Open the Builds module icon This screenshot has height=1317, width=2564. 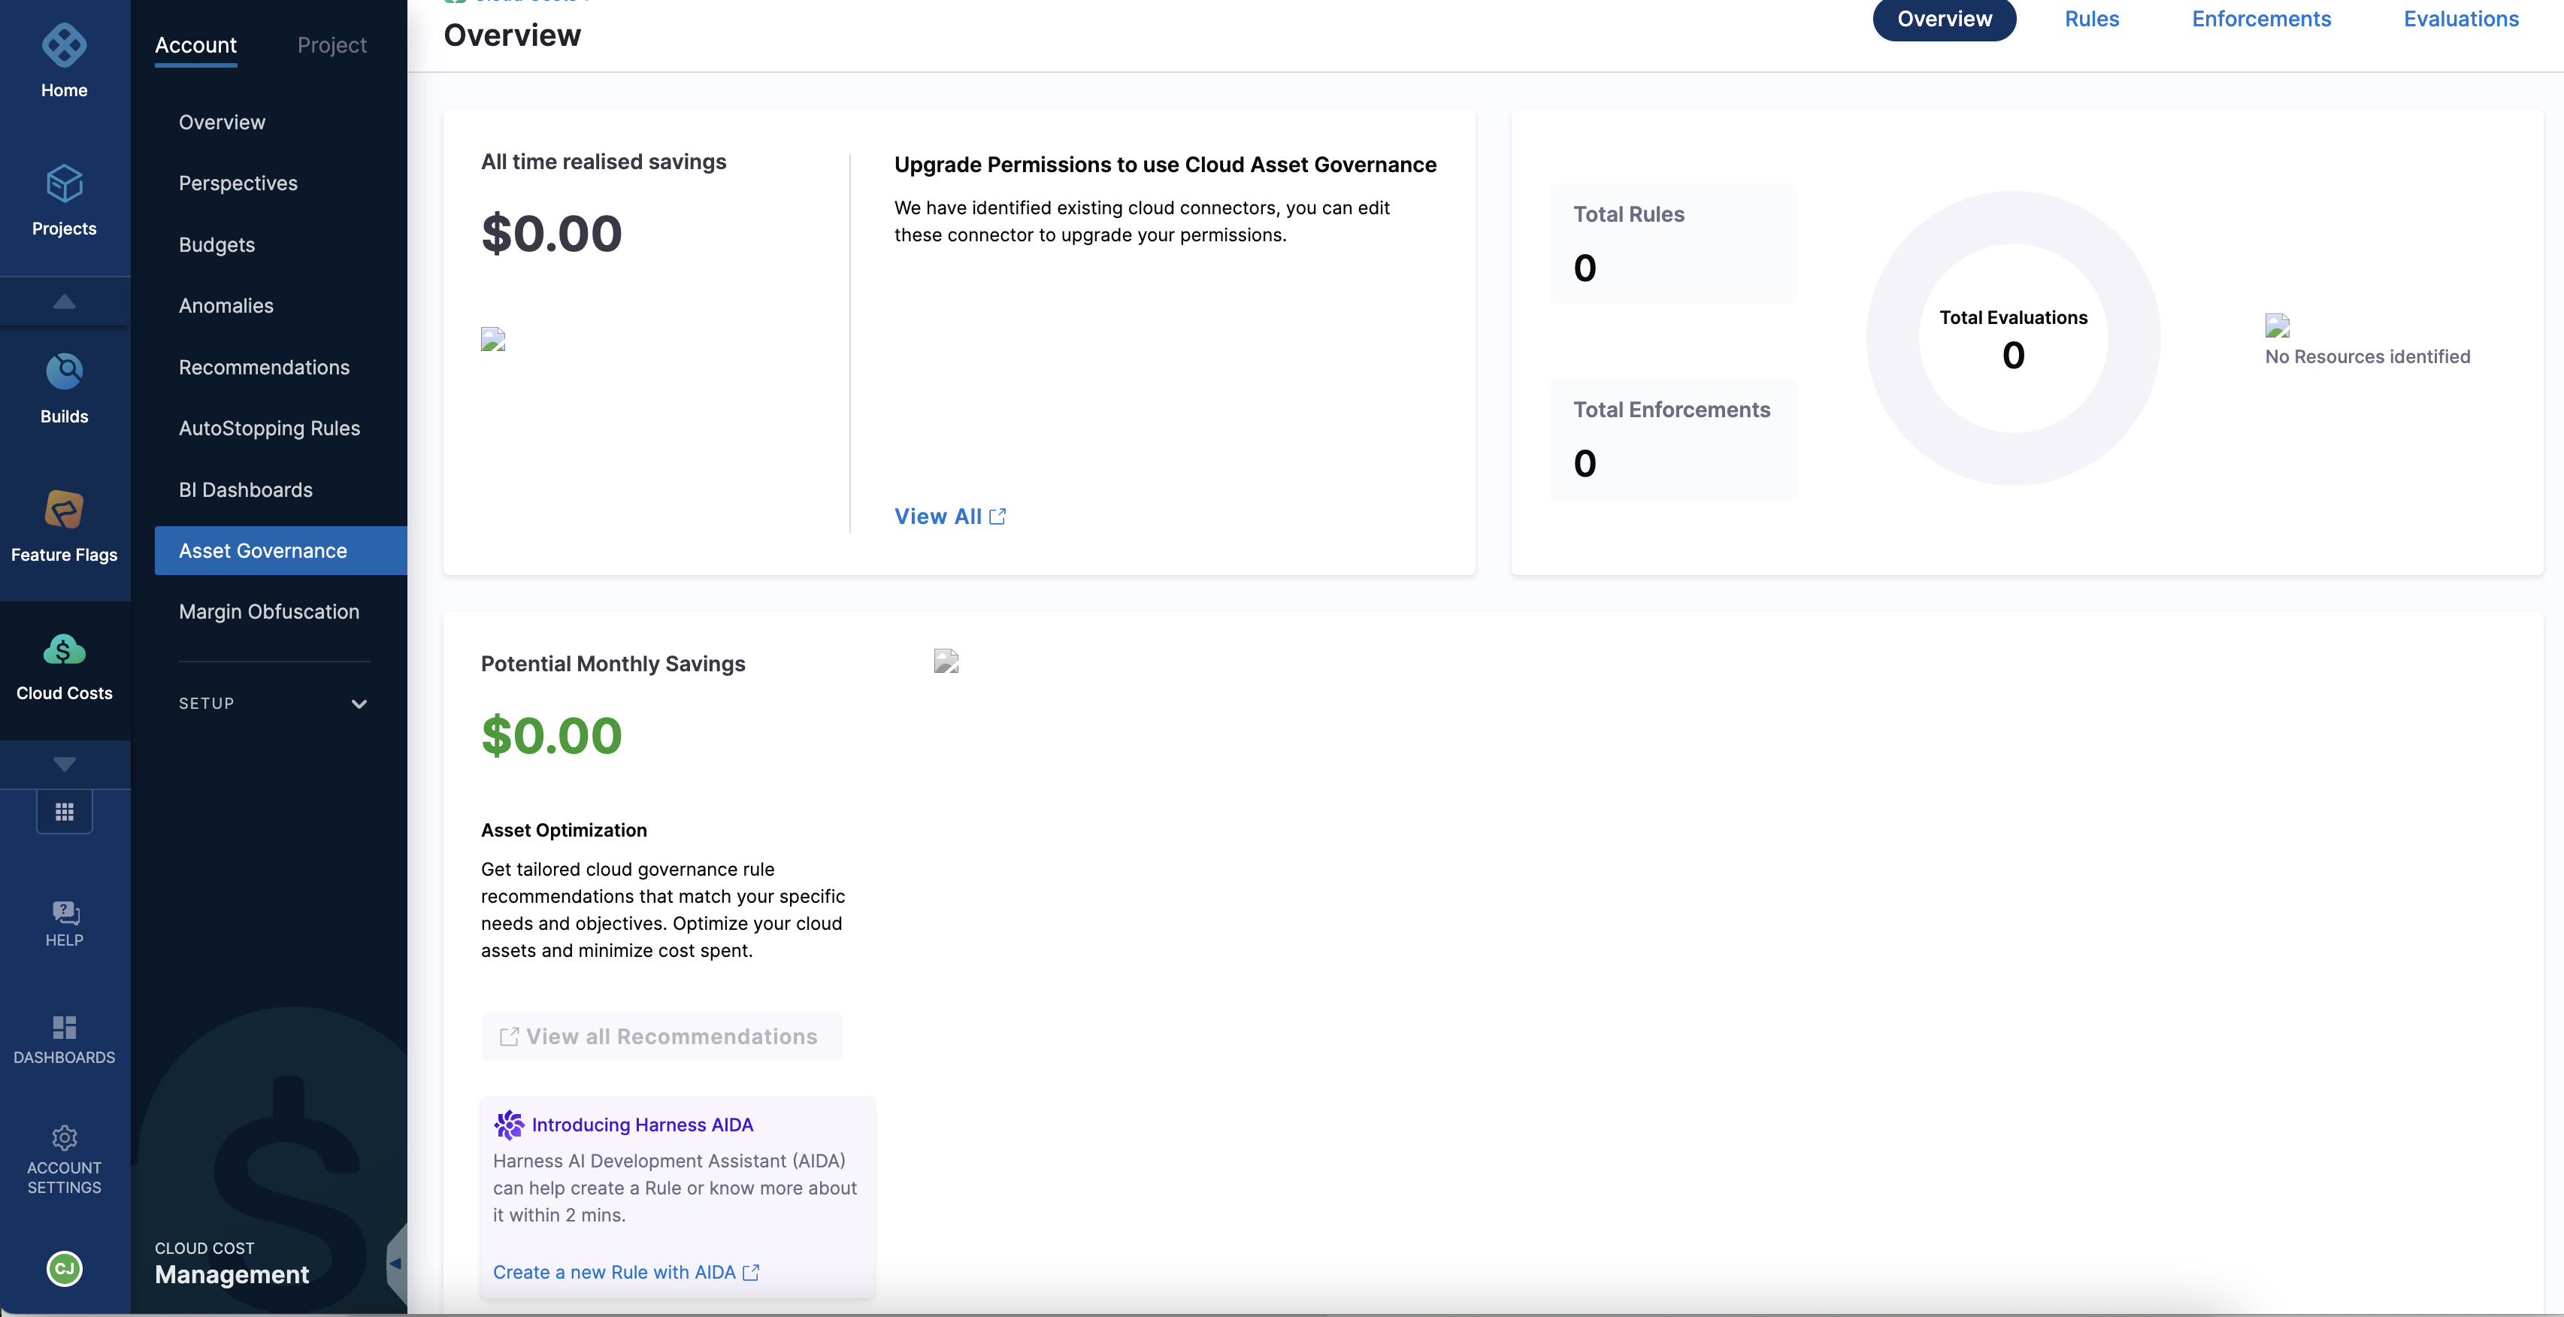pos(64,372)
